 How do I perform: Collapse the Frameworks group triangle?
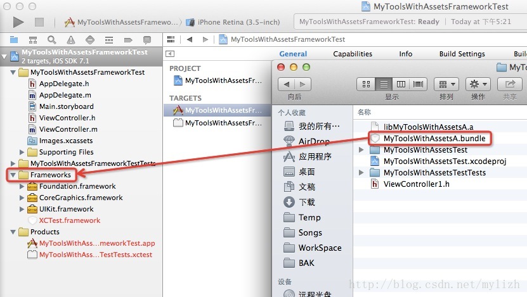click(x=13, y=175)
